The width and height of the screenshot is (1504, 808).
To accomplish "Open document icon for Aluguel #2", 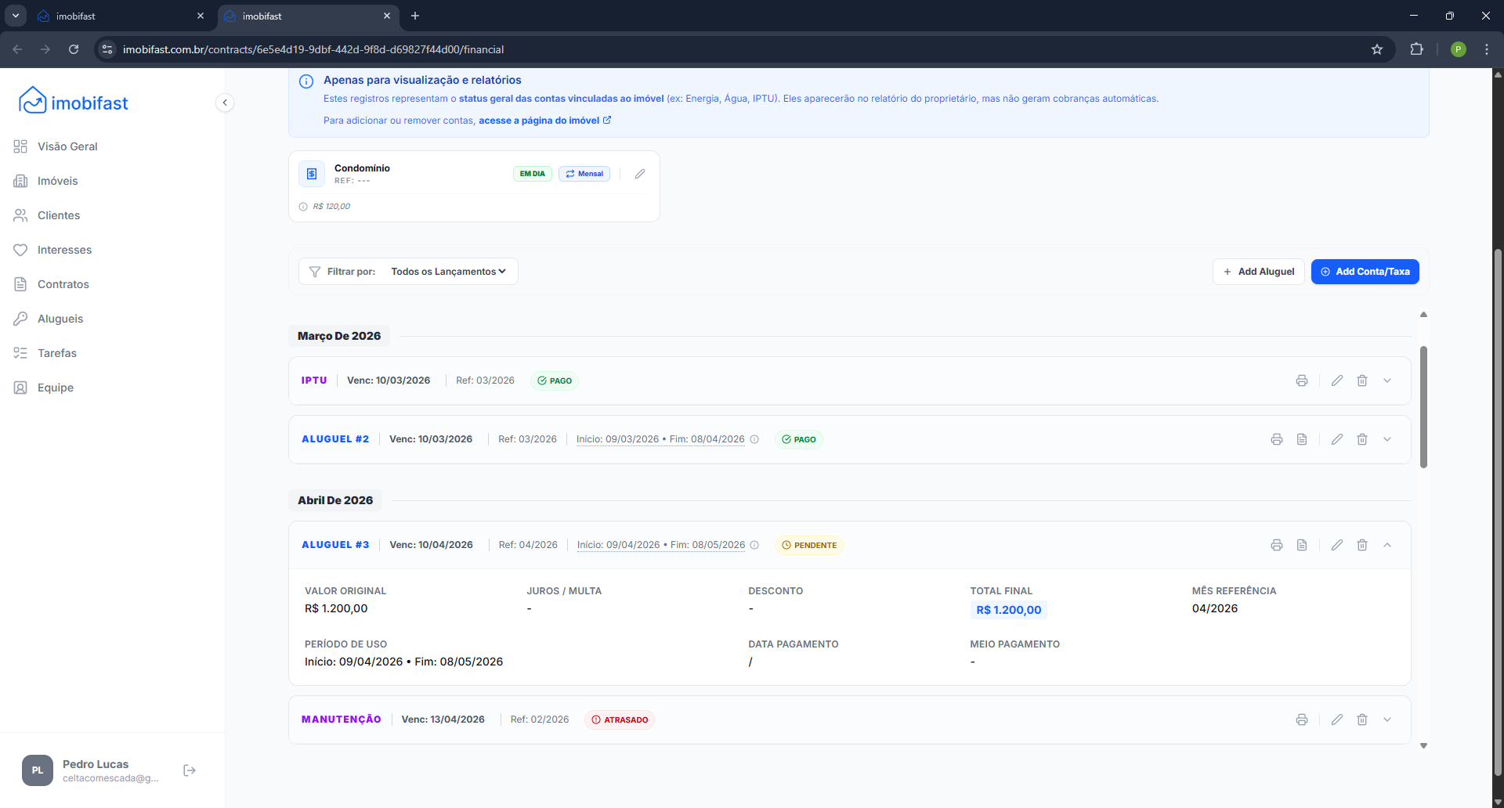I will click(x=1301, y=439).
